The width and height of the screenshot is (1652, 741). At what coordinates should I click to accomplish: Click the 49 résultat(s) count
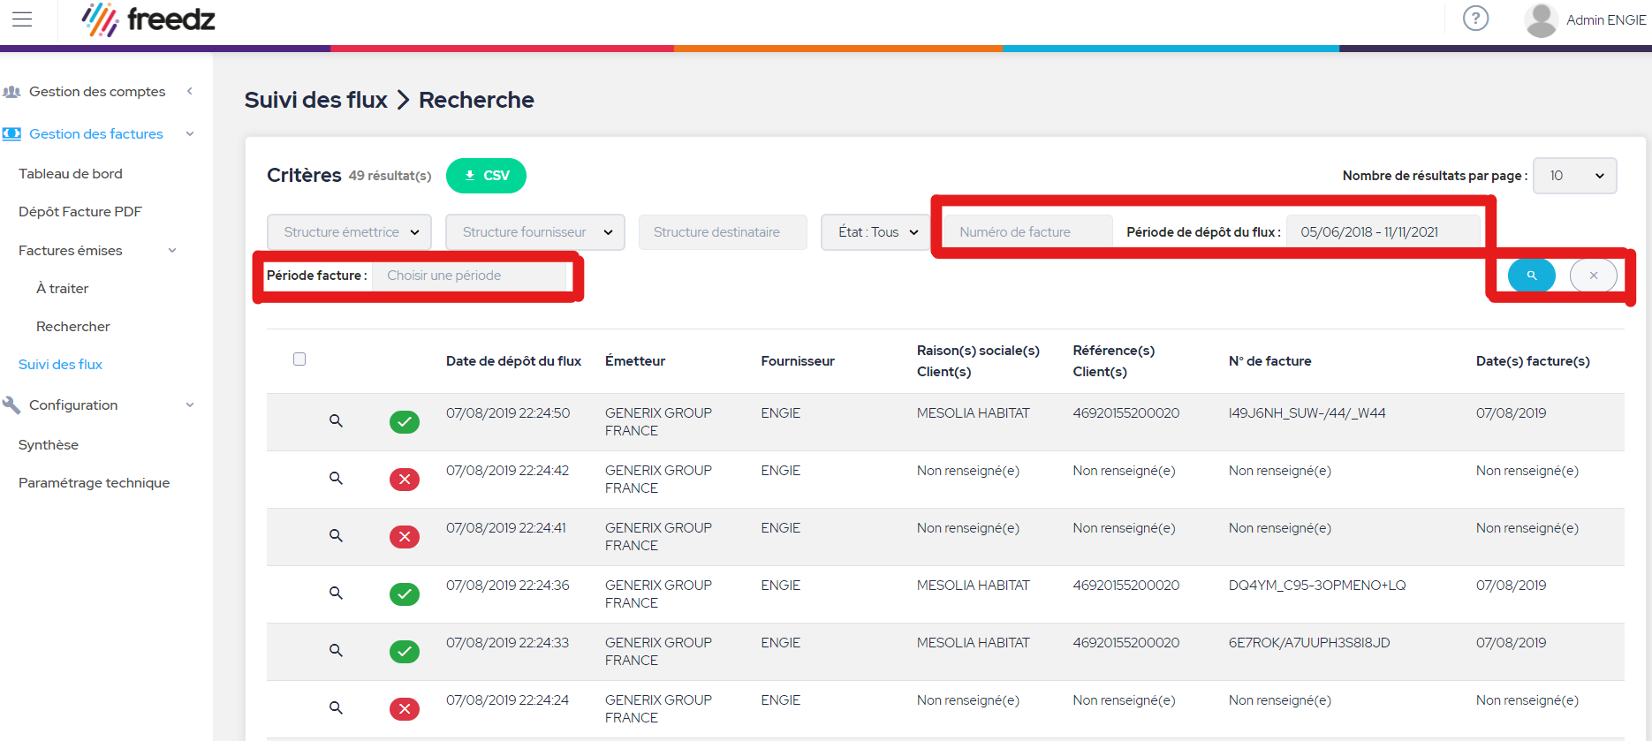point(390,176)
